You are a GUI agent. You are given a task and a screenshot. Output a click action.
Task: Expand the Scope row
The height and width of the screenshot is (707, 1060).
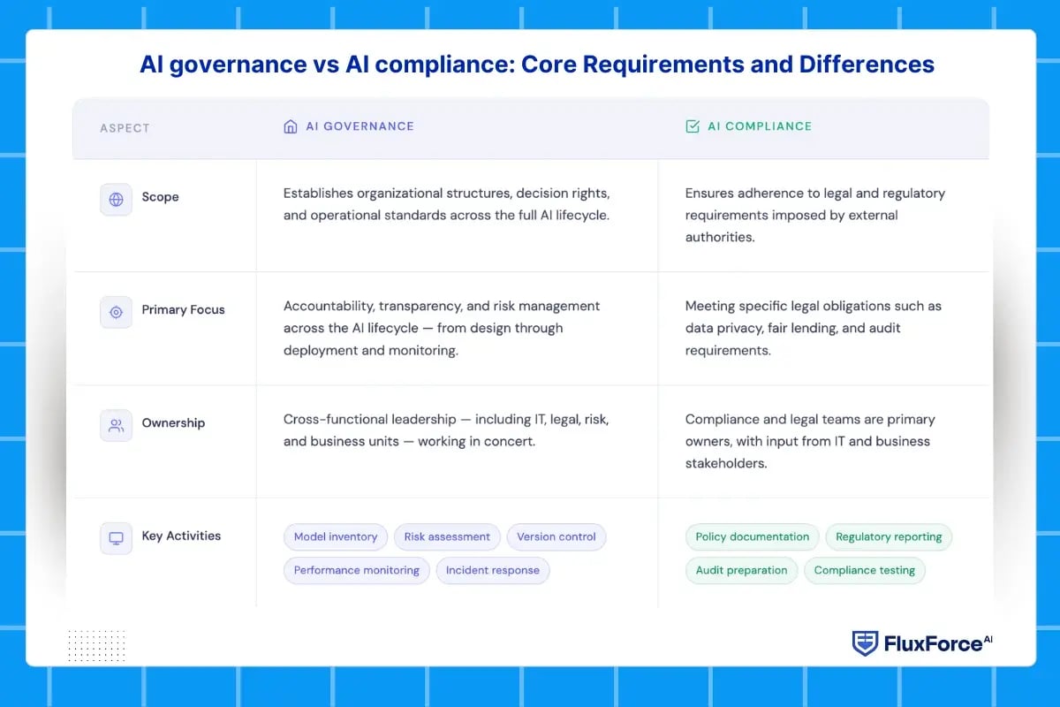pyautogui.click(x=160, y=196)
